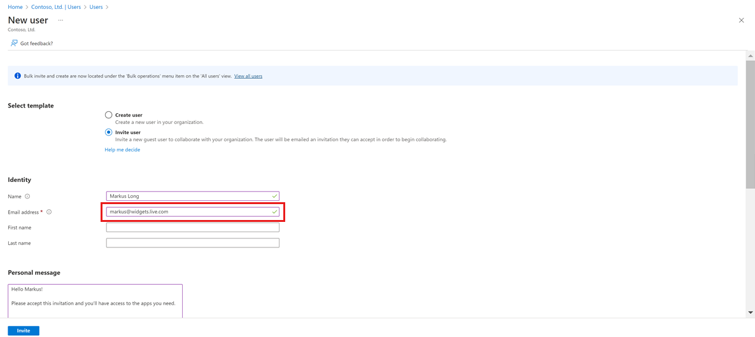Click the Email address input field
The height and width of the screenshot is (337, 755).
click(x=193, y=212)
